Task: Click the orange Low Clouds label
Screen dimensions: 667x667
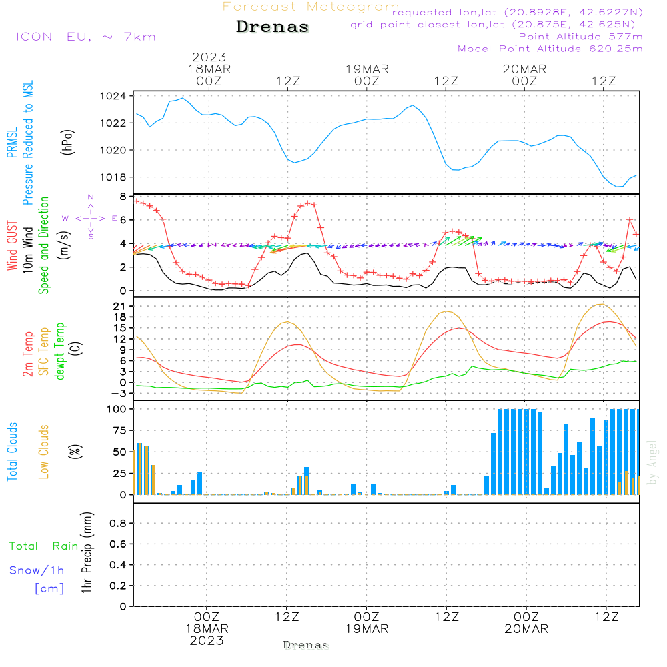Action: pyautogui.click(x=45, y=452)
